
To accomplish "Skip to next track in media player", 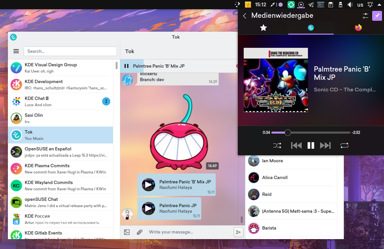I will click(x=325, y=145).
